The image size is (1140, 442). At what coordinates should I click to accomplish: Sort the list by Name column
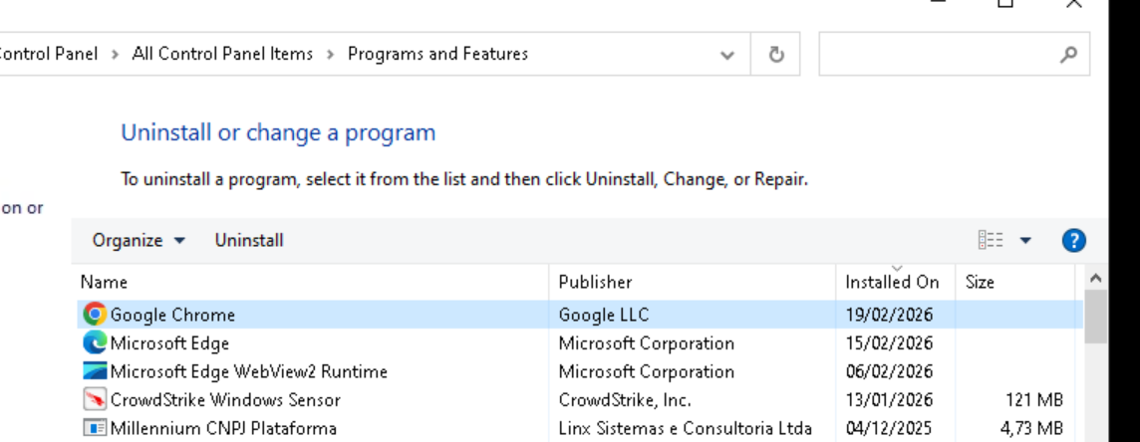coord(105,282)
